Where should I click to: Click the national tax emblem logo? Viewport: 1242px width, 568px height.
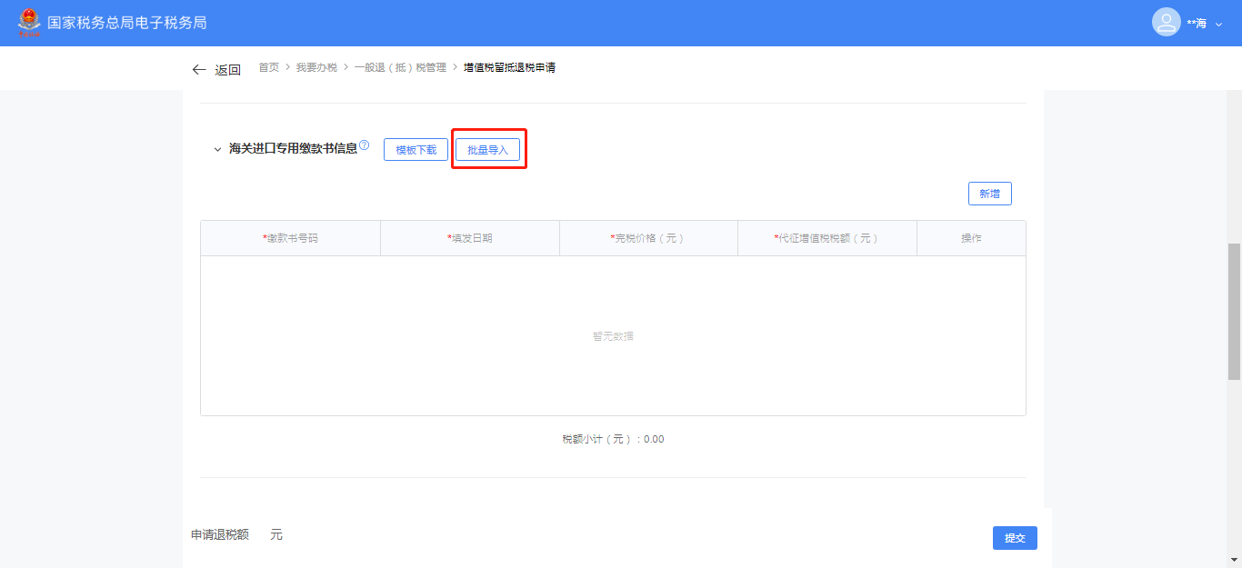pyautogui.click(x=29, y=23)
